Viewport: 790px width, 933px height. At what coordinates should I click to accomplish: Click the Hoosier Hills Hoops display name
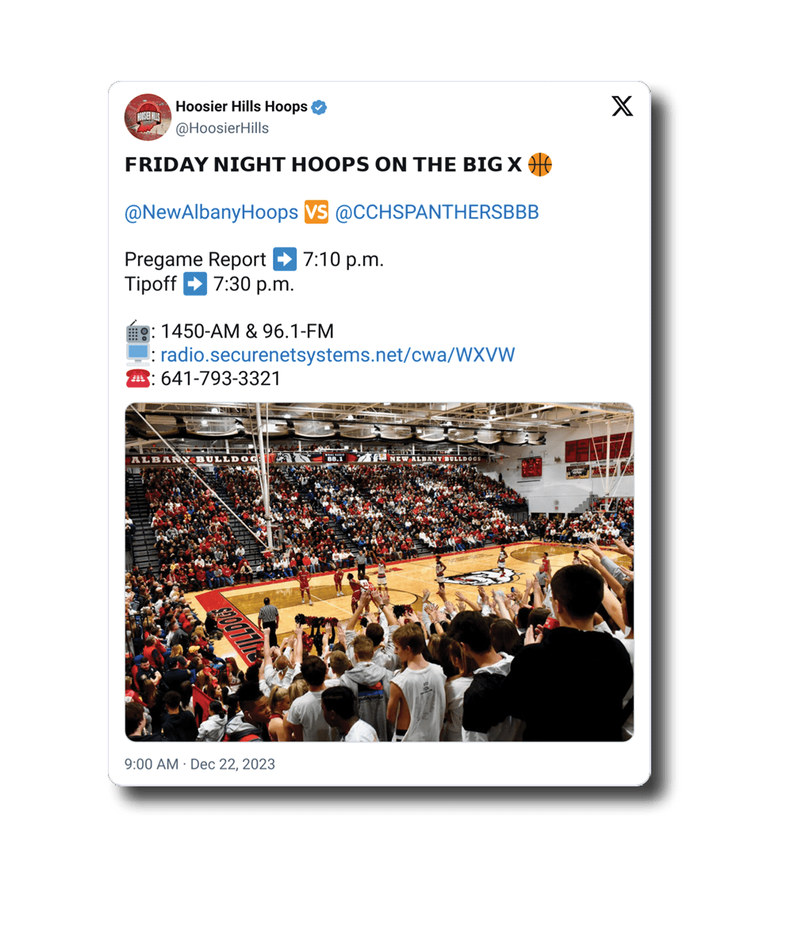(241, 106)
